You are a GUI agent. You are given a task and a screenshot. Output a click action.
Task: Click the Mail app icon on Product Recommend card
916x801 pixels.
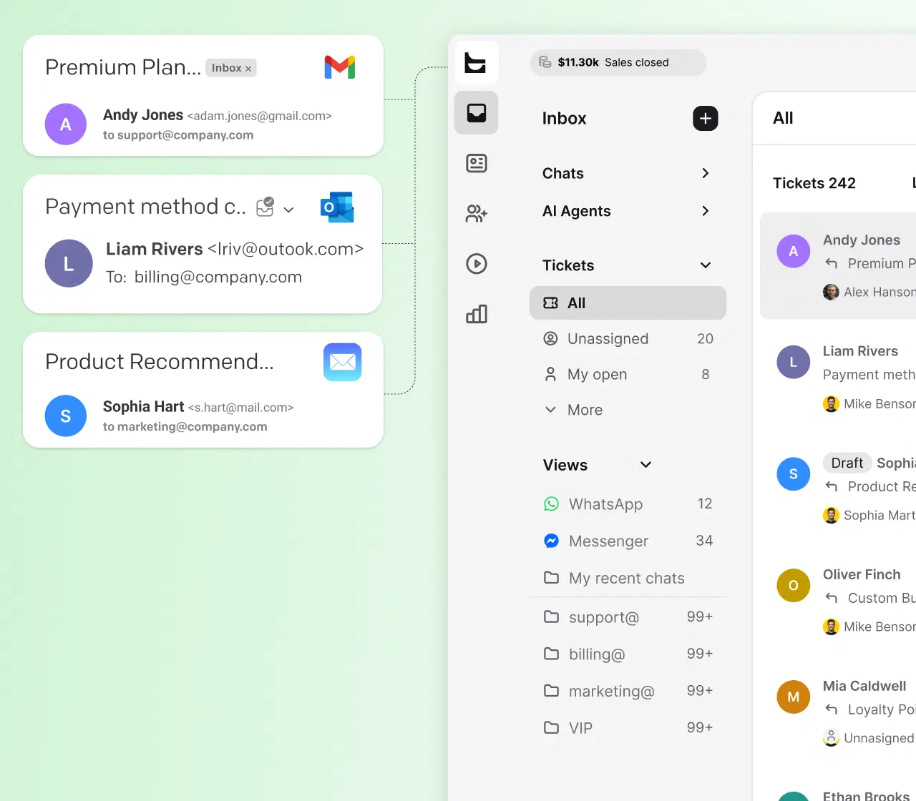(342, 362)
